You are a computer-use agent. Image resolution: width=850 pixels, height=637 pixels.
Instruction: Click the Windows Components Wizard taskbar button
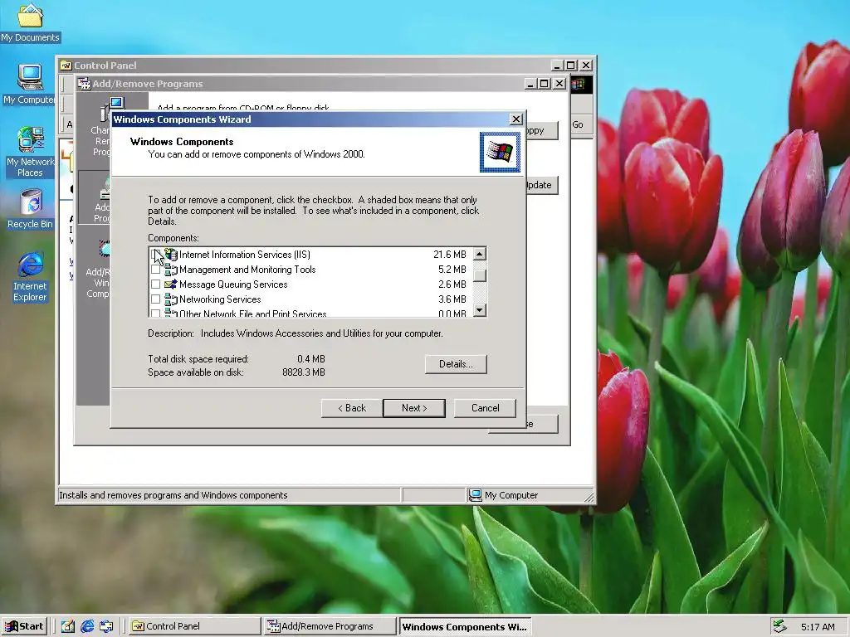click(465, 627)
